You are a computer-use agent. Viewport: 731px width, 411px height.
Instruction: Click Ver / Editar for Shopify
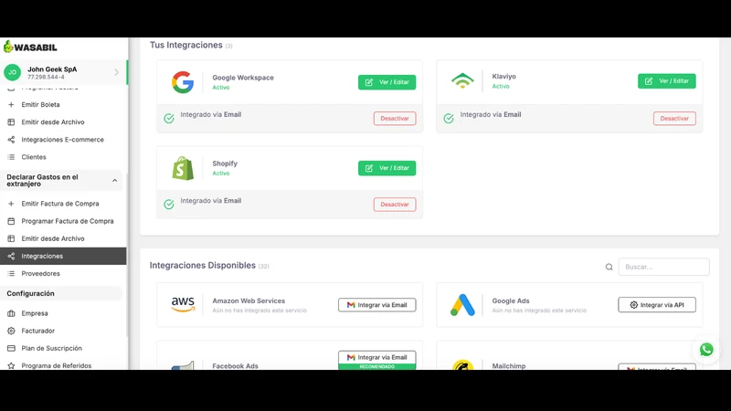coord(387,168)
